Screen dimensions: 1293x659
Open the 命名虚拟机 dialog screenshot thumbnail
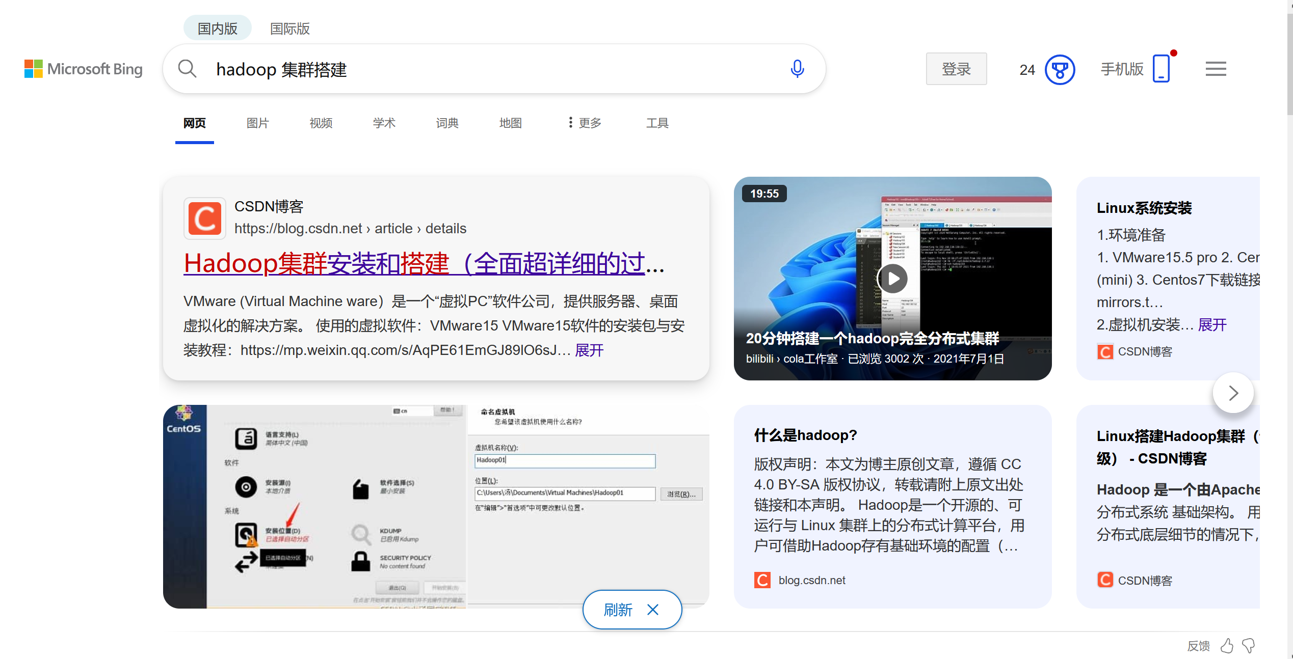click(588, 506)
